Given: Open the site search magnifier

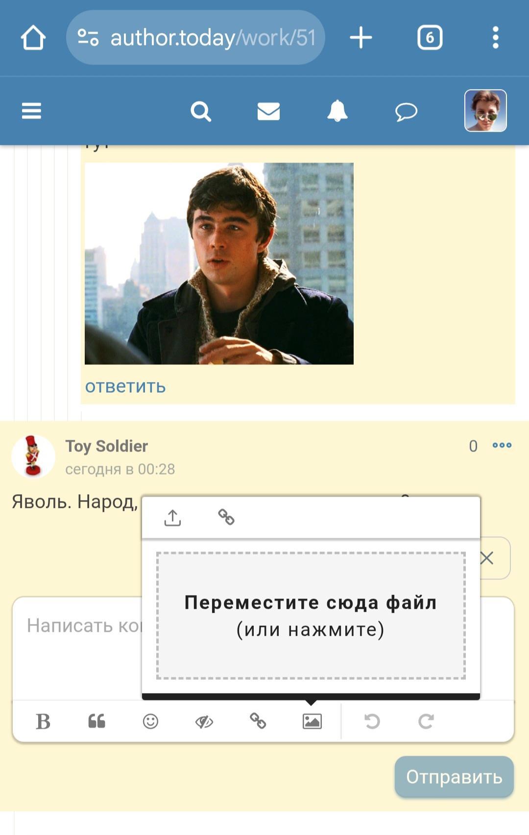Looking at the screenshot, I should point(200,111).
